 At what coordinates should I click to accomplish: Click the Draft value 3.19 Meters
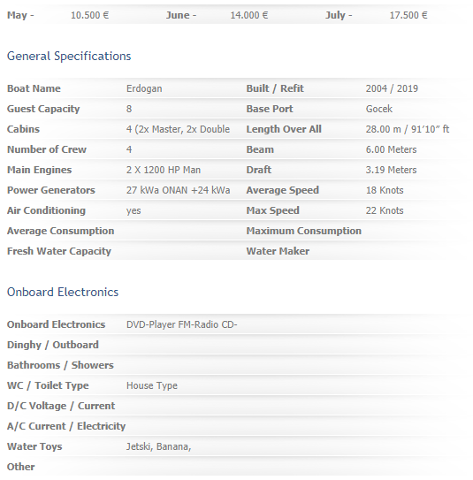[392, 170]
